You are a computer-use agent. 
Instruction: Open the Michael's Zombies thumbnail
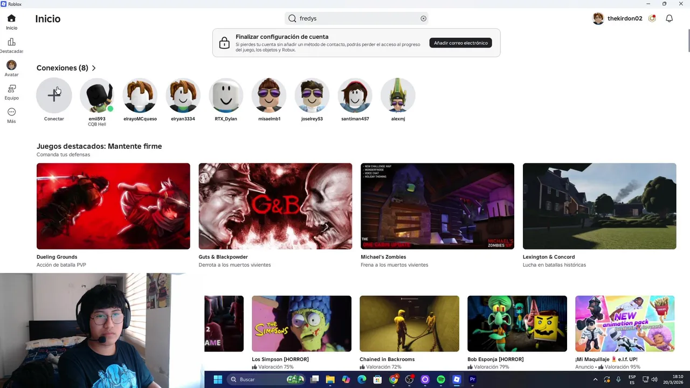[x=437, y=206]
